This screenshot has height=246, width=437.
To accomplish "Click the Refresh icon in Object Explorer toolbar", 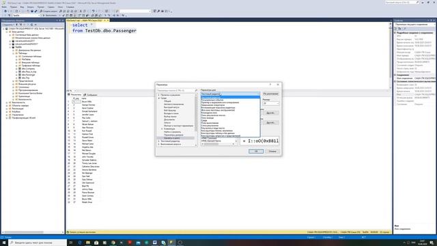I will pos(31,25).
